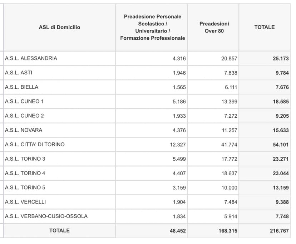Click the TOTALE column header

264,27
